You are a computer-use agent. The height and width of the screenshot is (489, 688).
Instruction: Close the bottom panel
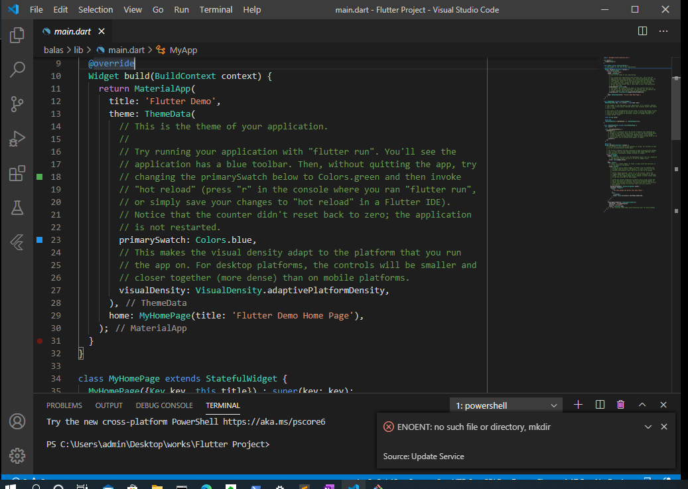(663, 405)
